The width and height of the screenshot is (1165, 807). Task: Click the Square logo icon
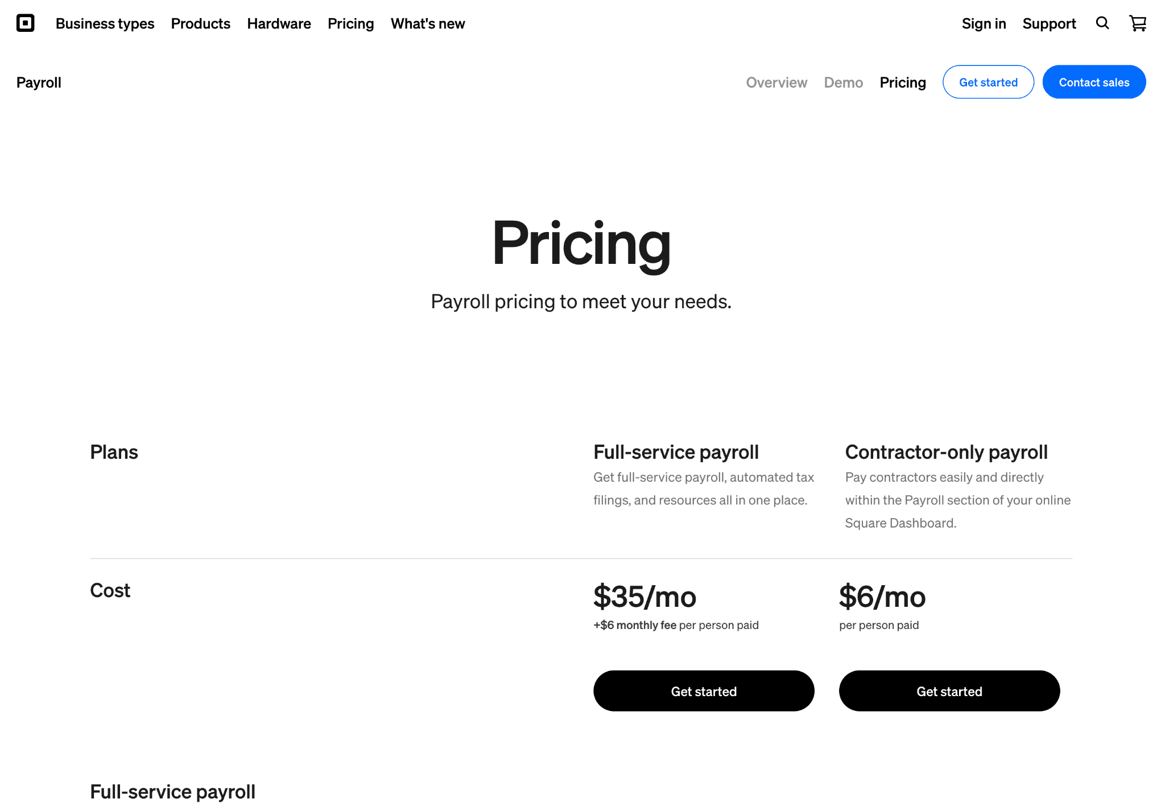tap(26, 23)
